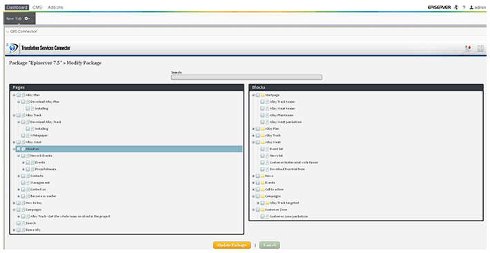490x253 pixels.
Task: Select the Demo tifs page row
Action: pos(33,230)
